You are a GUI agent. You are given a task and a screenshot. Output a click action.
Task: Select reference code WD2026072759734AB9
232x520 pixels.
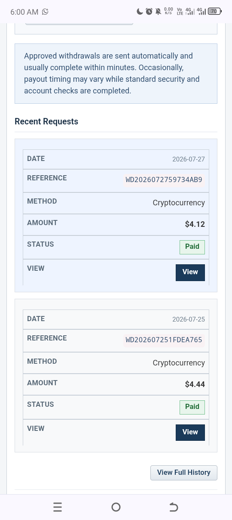pos(164,180)
